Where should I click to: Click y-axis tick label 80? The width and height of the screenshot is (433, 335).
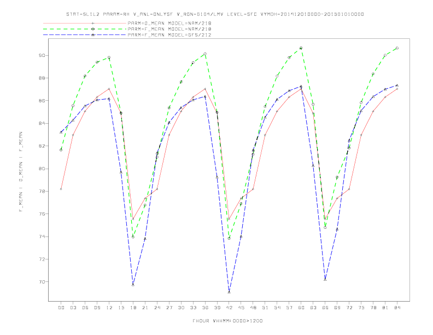[x=42, y=169]
